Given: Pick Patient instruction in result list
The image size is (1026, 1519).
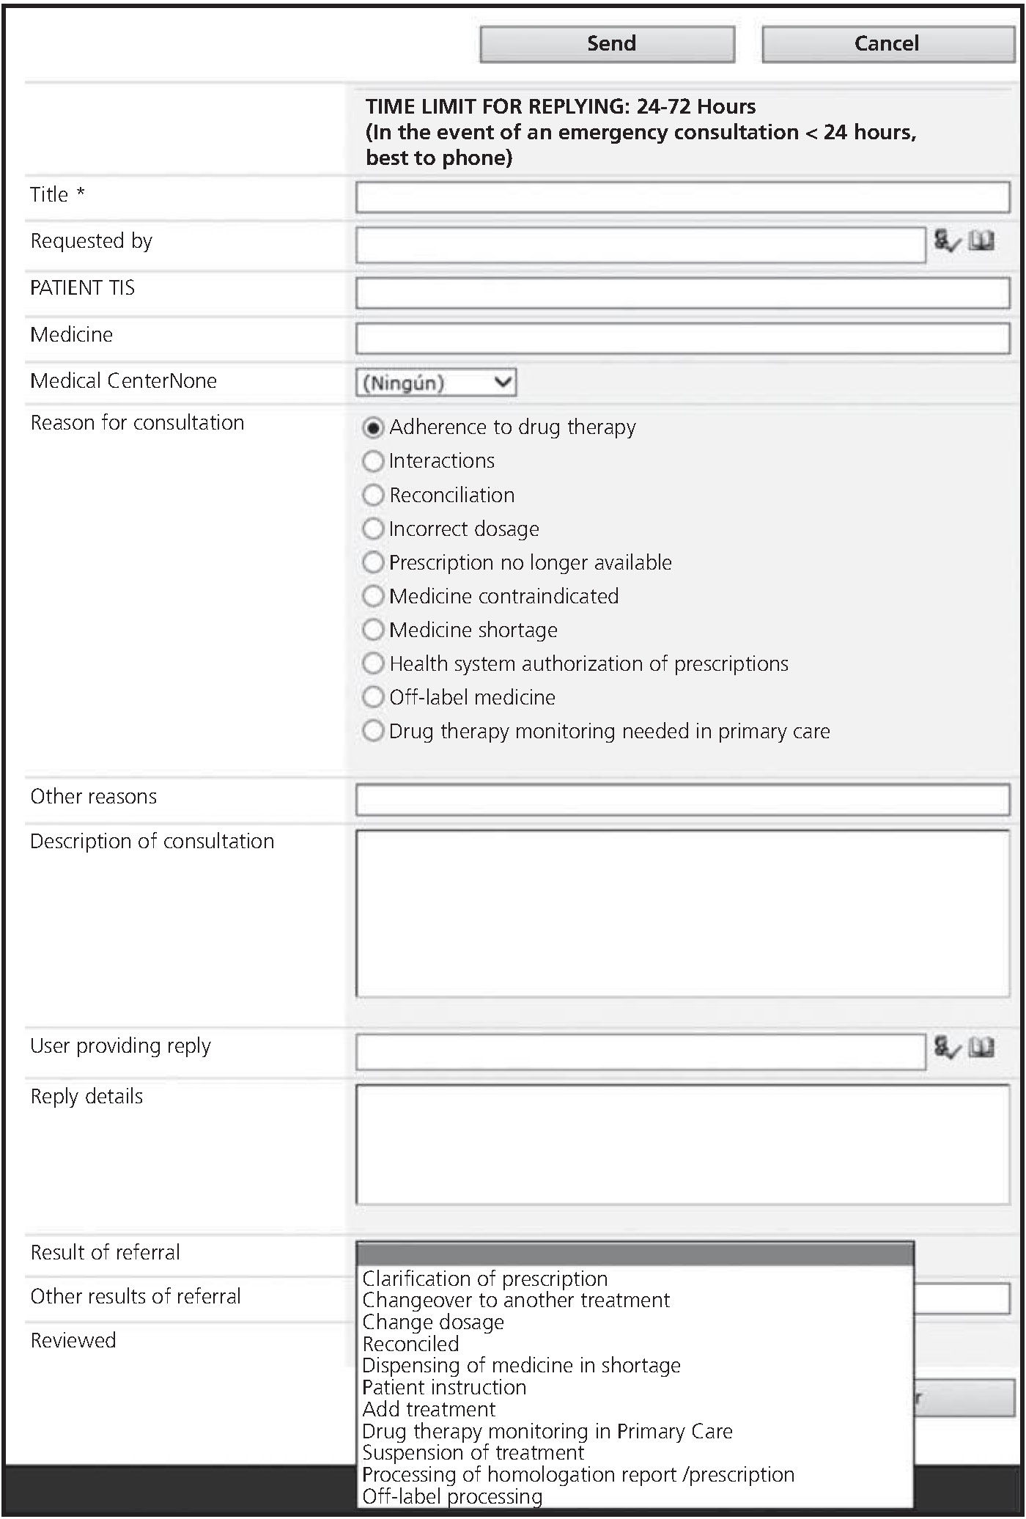Looking at the screenshot, I should tap(444, 1388).
